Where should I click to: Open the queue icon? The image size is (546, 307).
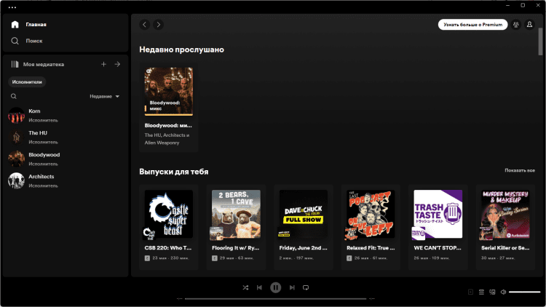pos(481,292)
